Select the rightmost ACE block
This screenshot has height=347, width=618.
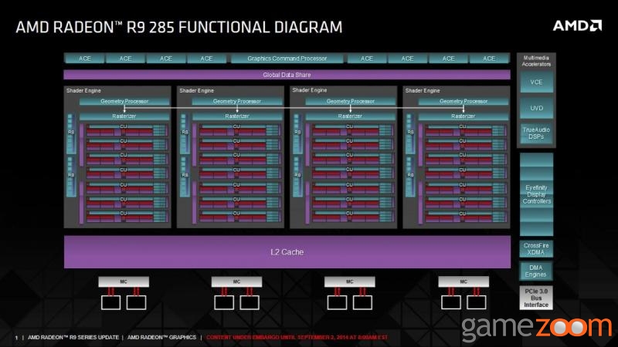pos(489,59)
